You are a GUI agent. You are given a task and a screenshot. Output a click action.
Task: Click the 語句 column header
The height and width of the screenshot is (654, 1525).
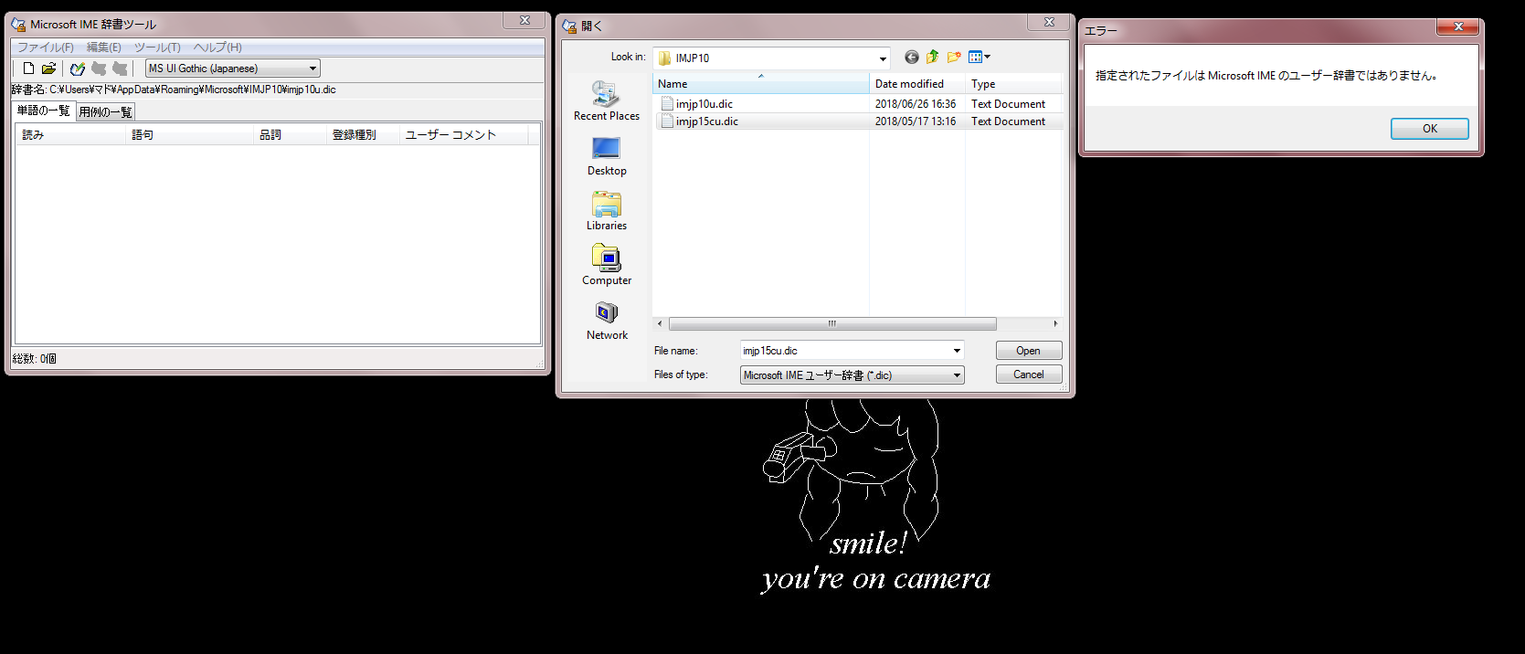tap(189, 135)
